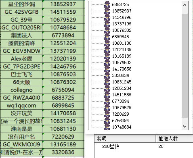
Task: Click scroll down arrow of winners list
Action: [x=185, y=126]
